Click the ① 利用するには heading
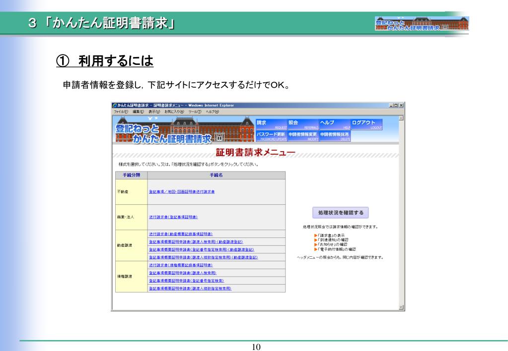The image size is (508, 351). (x=105, y=61)
